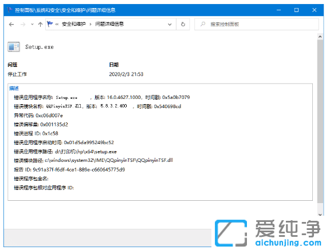Click the path d:\打印机\hp\x64\setup.exe
The width and height of the screenshot is (326, 250).
[x=86, y=152]
